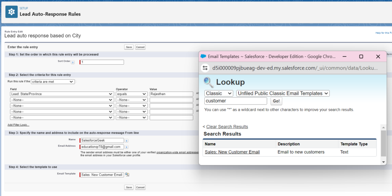Image resolution: width=392 pixels, height=196 pixels.
Task: Open the Classic template type dropdown
Action: click(219, 93)
